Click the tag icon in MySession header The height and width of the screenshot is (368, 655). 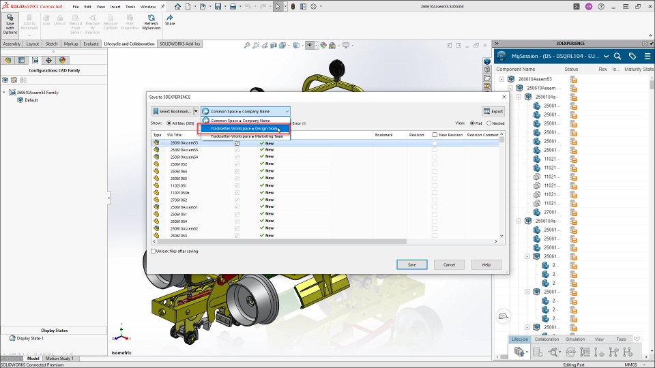point(632,56)
